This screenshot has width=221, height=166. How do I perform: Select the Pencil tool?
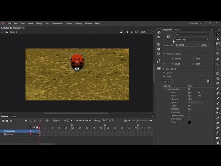click(x=218, y=88)
